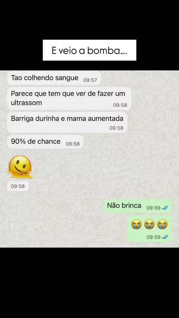Tap the green crying emojis message bubble
179x318 pixels.
point(150,229)
